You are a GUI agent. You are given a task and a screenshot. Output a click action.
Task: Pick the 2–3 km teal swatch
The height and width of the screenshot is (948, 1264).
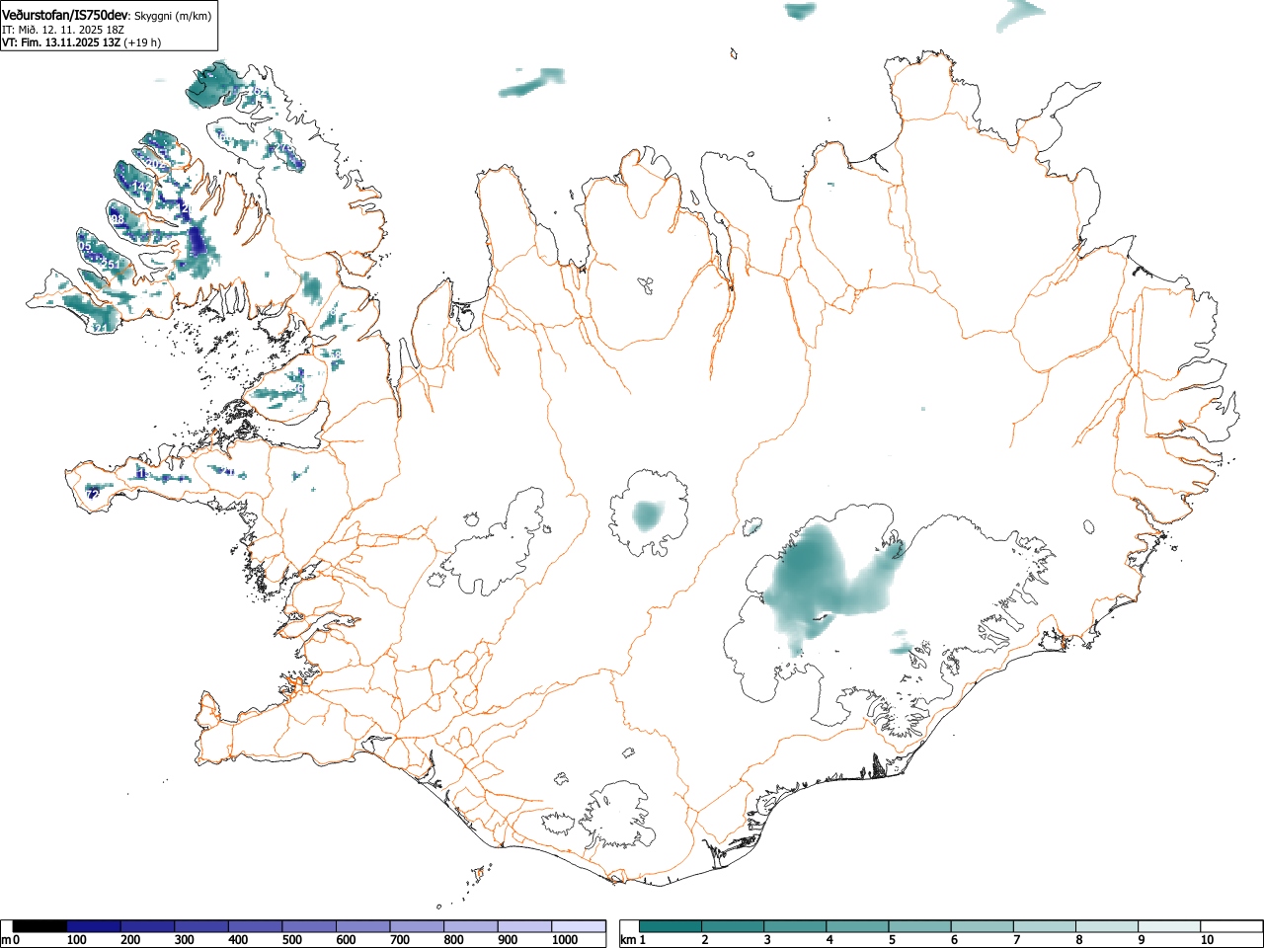point(733,926)
